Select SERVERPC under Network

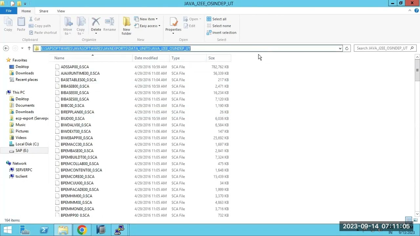coord(24,170)
